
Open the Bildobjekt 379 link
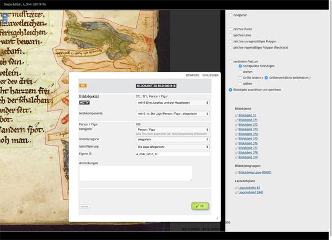[248, 158]
